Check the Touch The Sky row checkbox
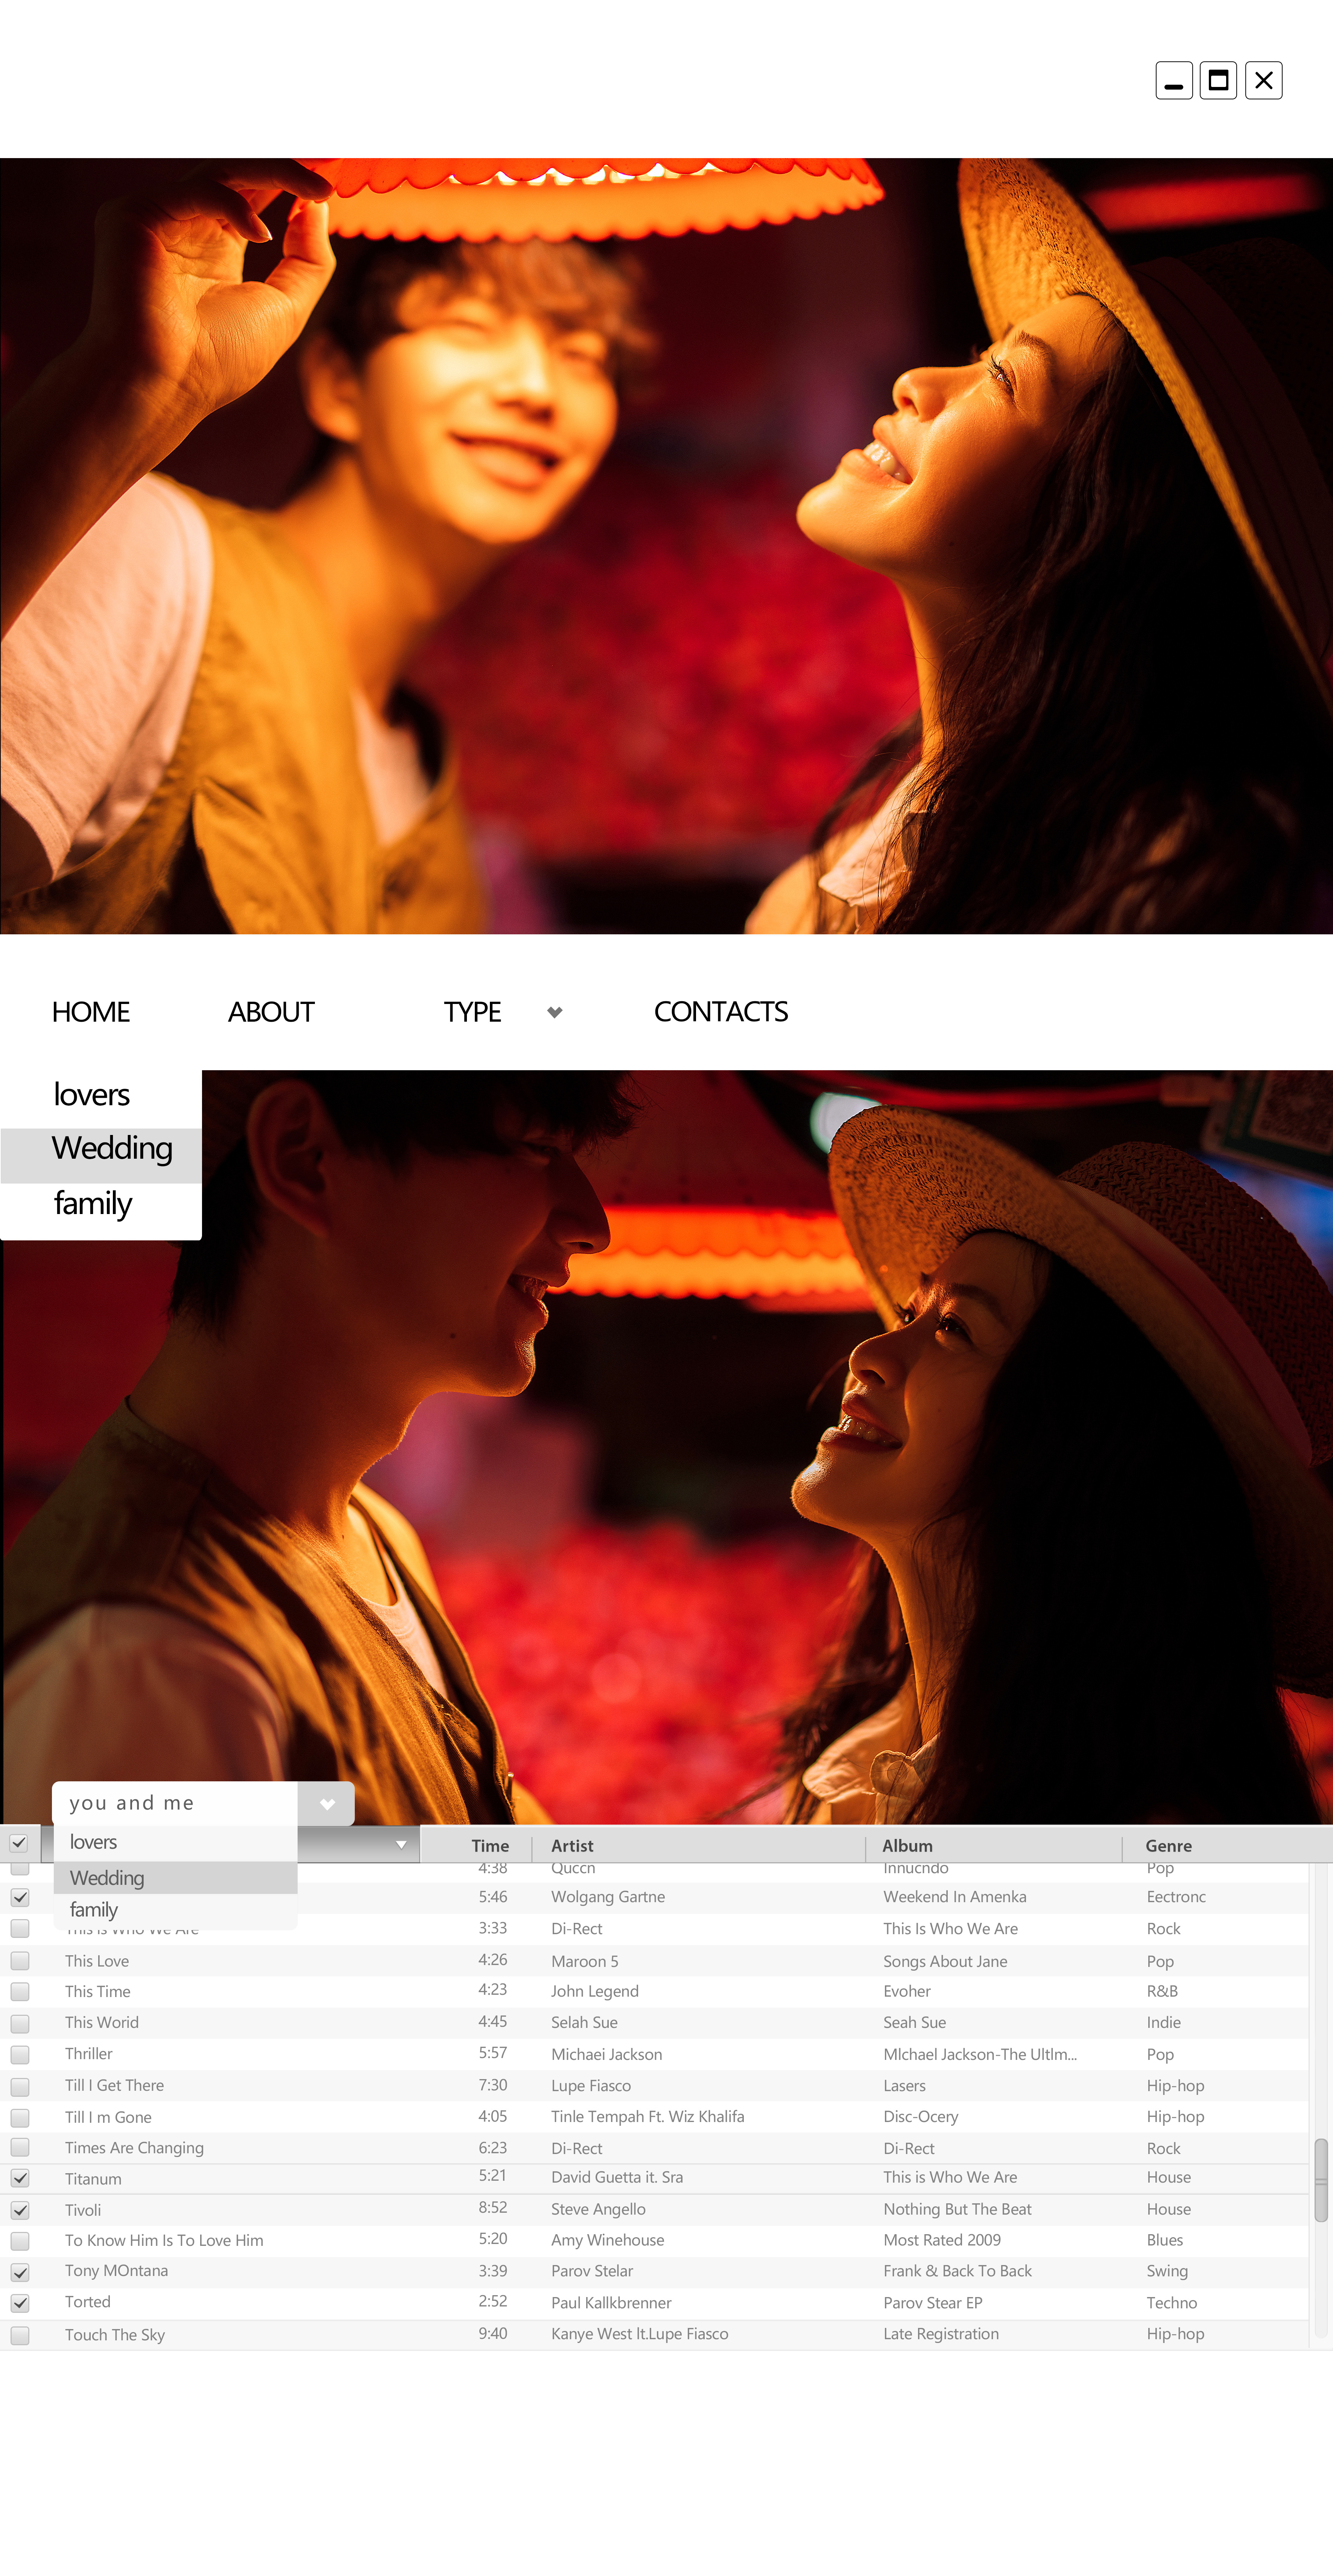The image size is (1333, 2576). [x=20, y=2335]
